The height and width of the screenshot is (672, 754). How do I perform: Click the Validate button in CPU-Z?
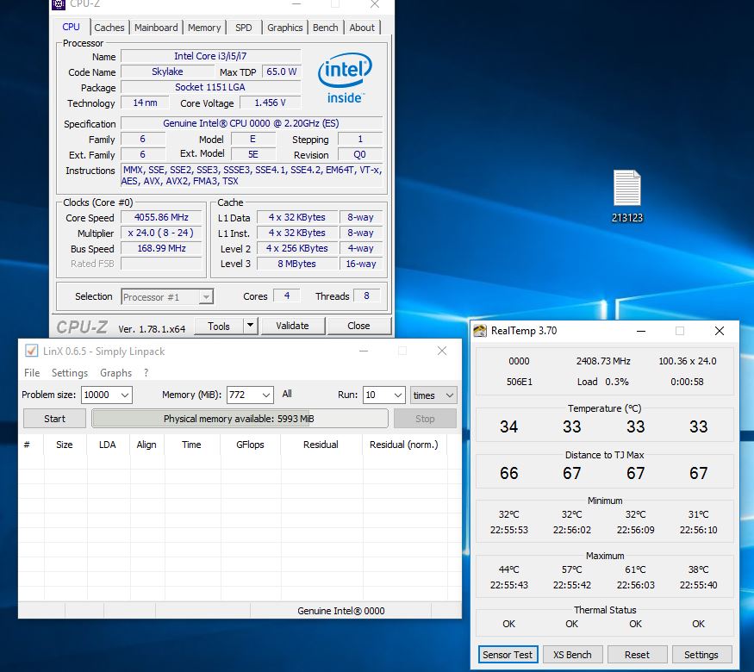[291, 326]
